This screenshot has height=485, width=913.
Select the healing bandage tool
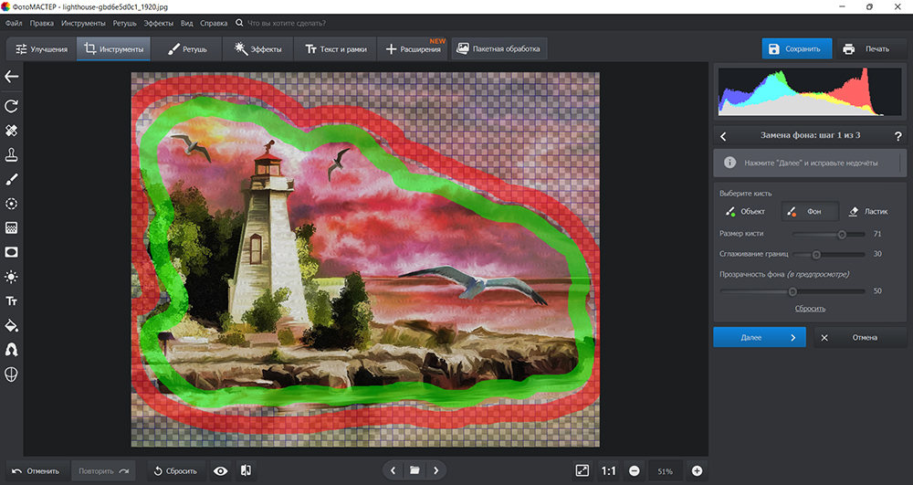coord(12,131)
